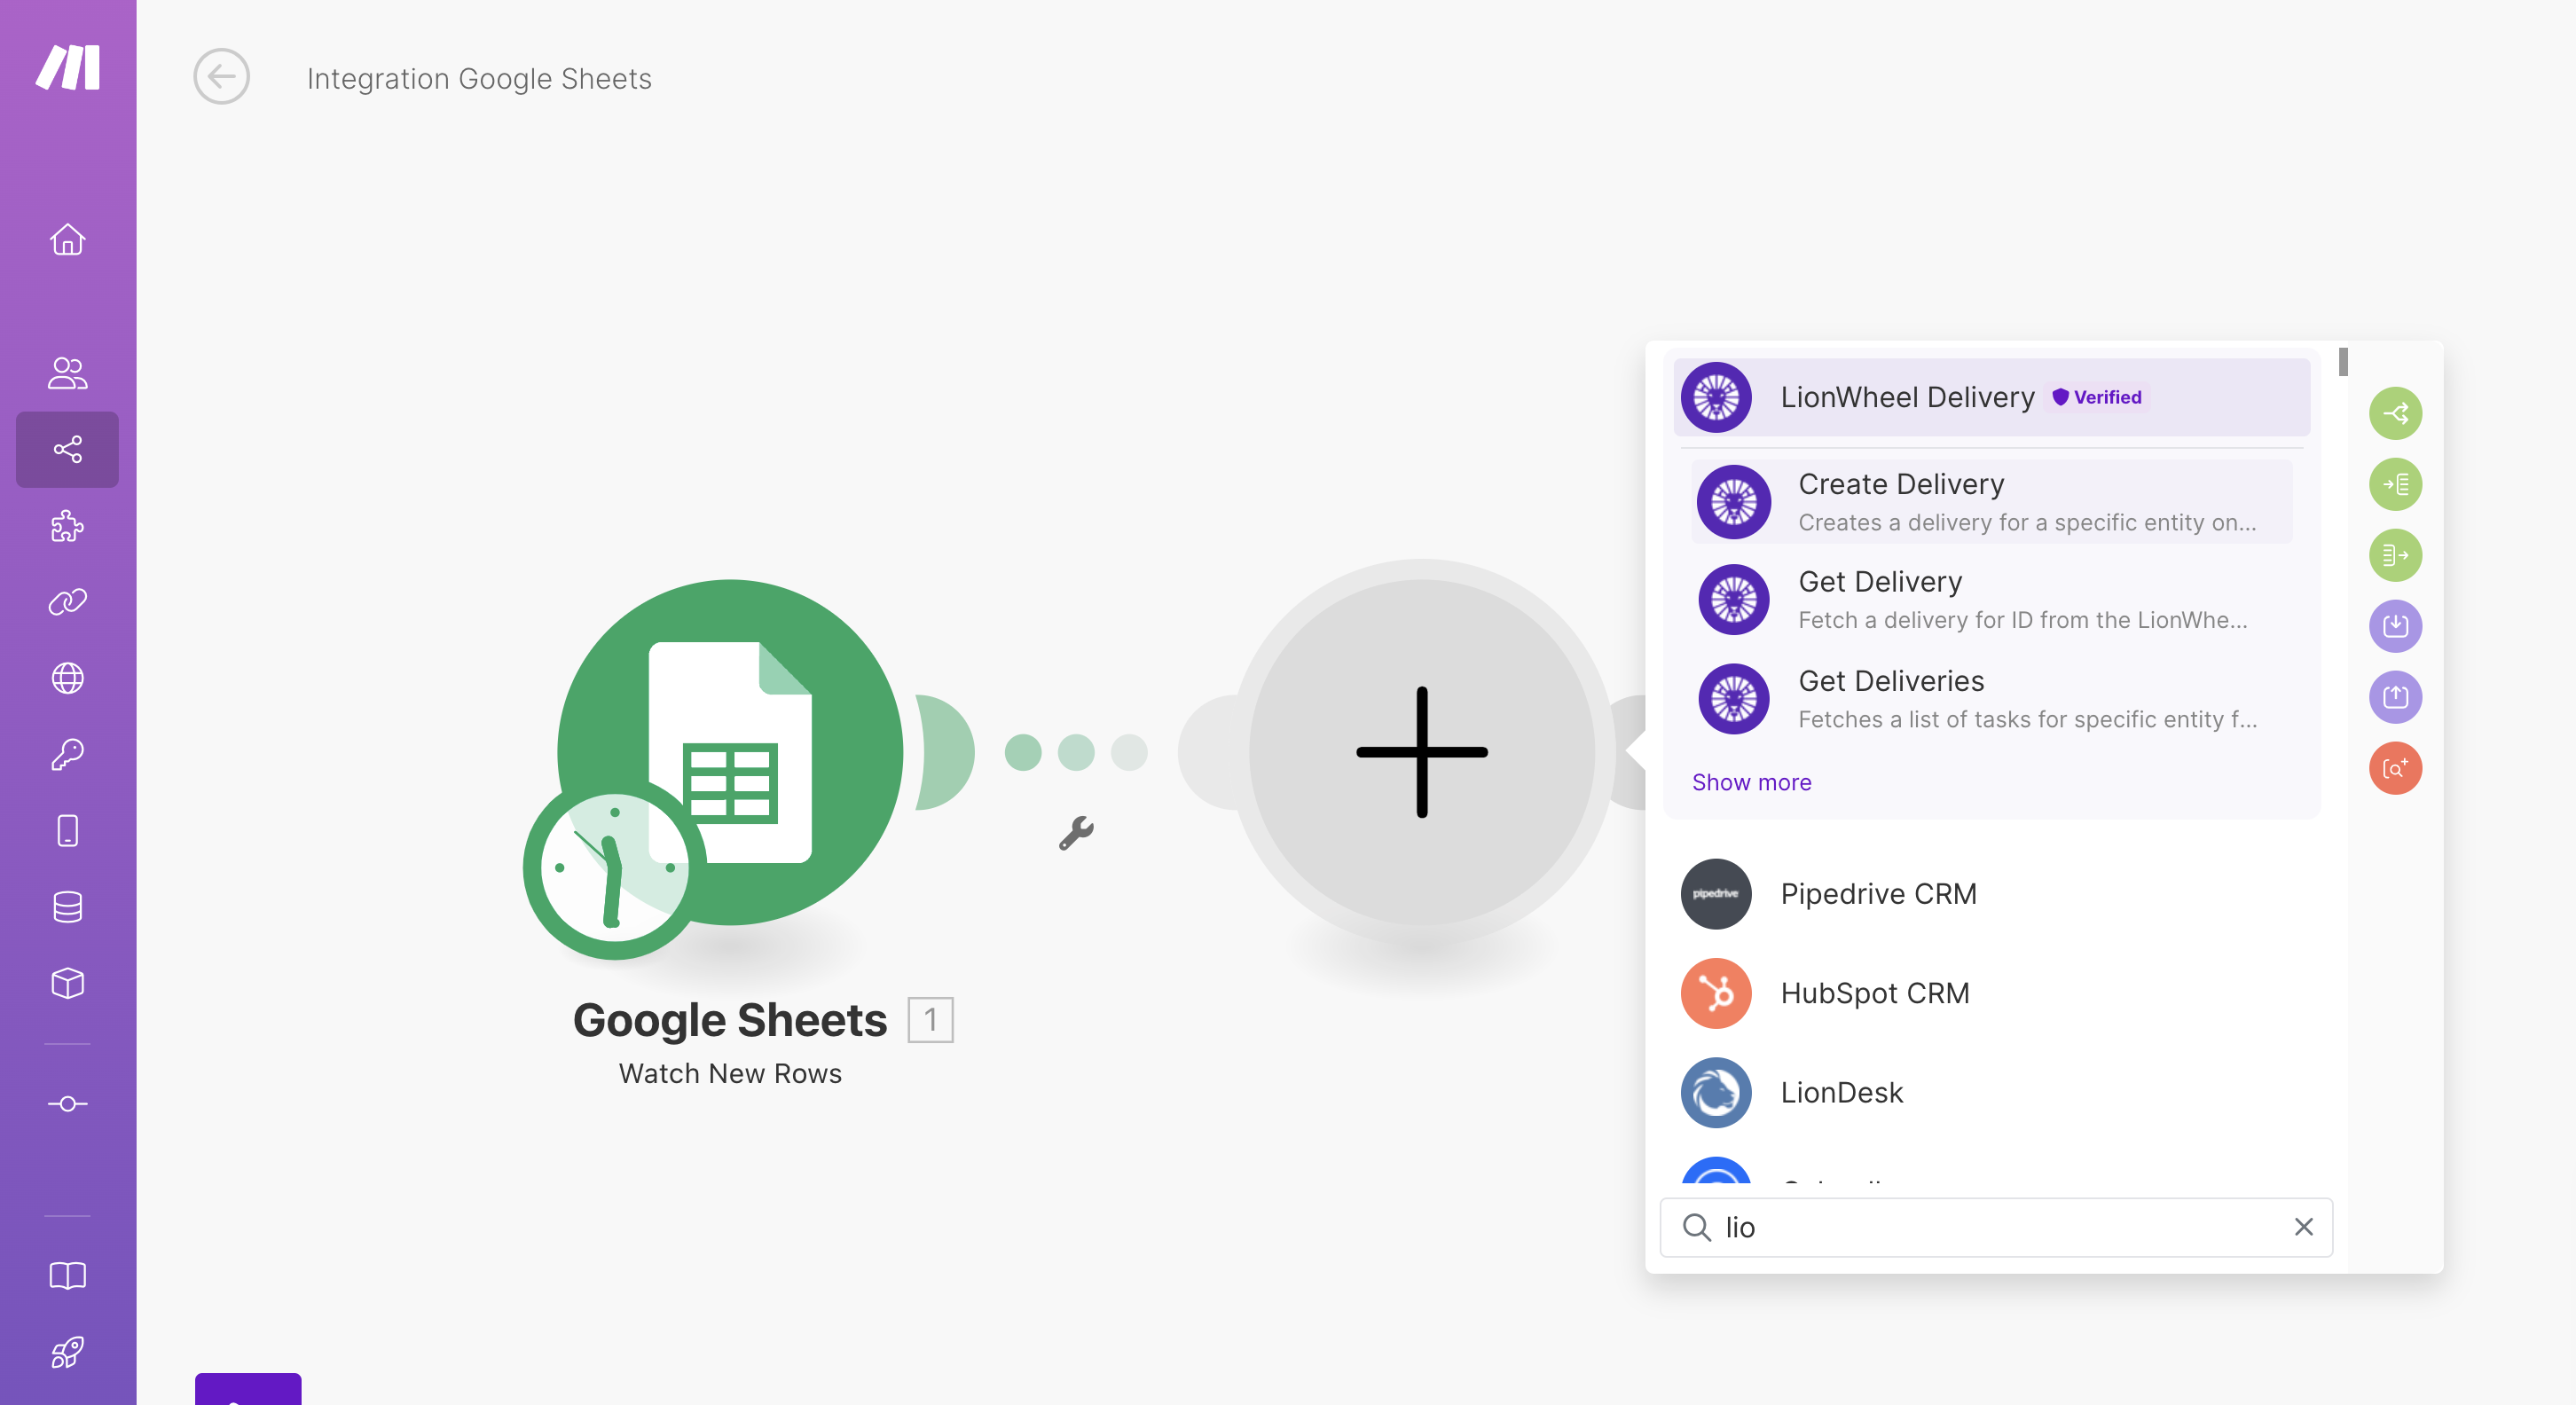Click the app list scrollbar

coord(2344,362)
